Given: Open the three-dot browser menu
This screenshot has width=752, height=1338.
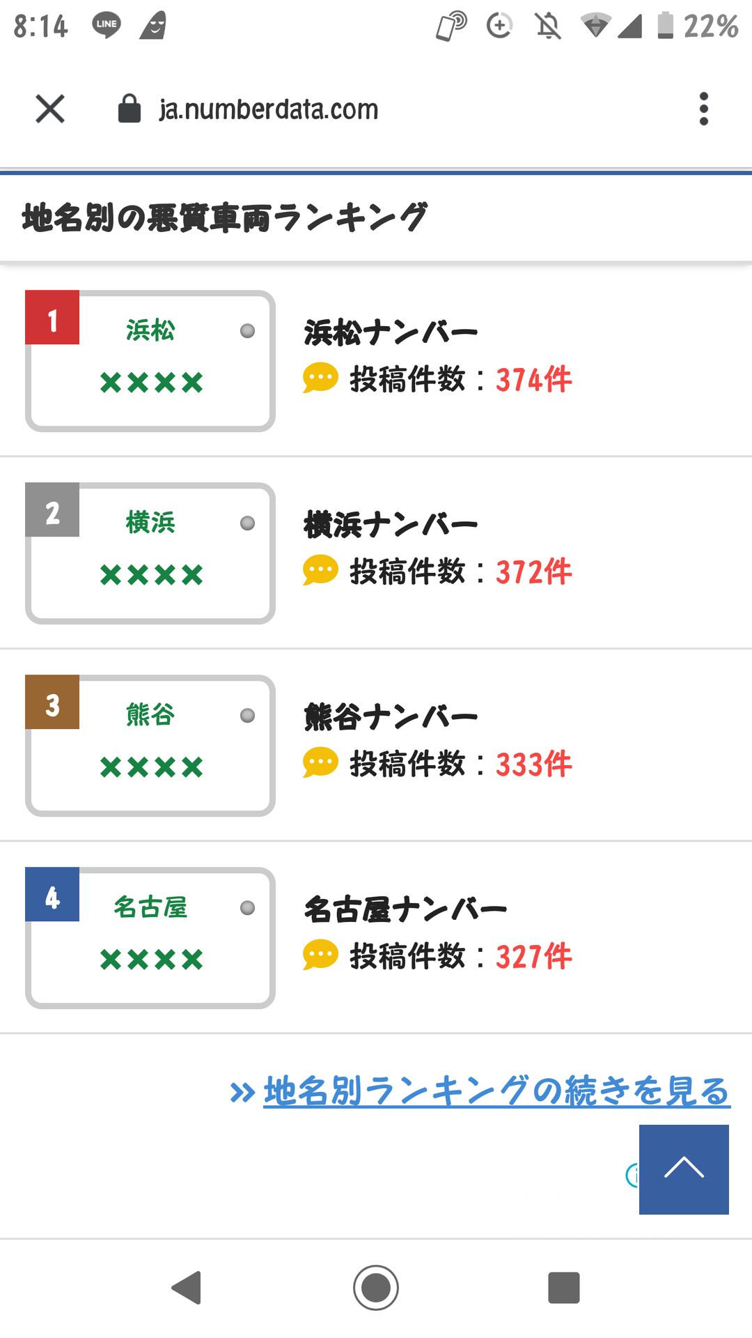Looking at the screenshot, I should tap(703, 109).
